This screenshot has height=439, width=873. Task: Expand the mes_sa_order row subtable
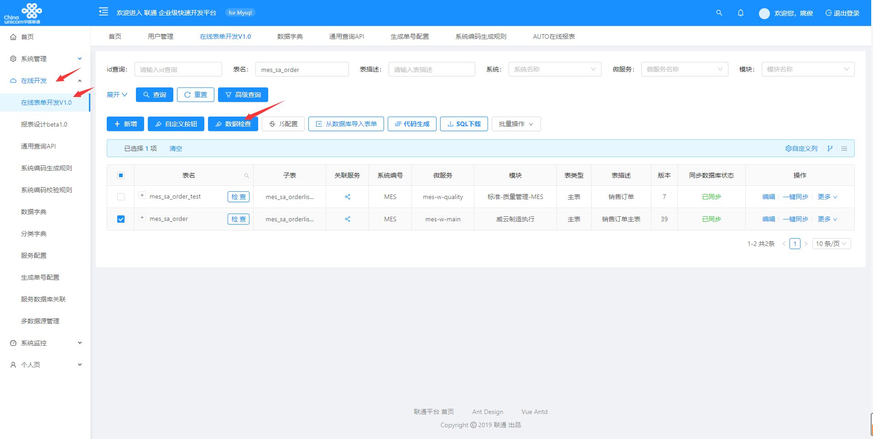(142, 218)
